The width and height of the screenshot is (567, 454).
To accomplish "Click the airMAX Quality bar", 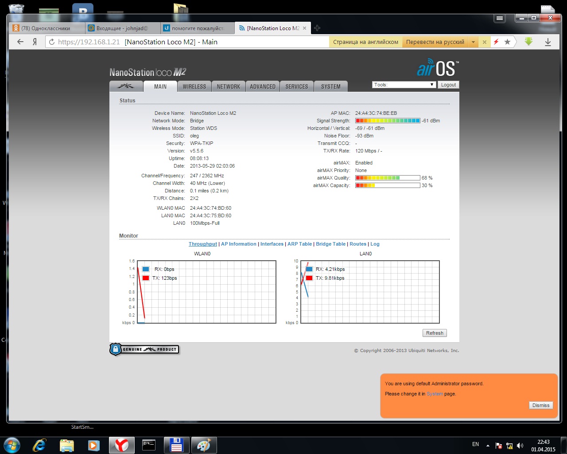I will tap(388, 178).
